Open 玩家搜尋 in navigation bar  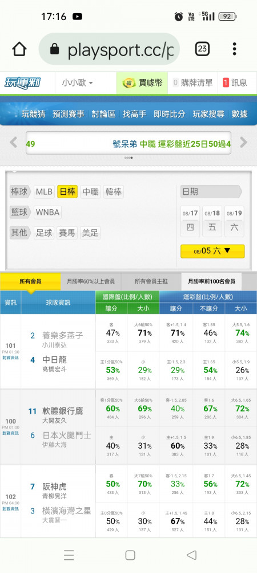pyautogui.click(x=208, y=114)
